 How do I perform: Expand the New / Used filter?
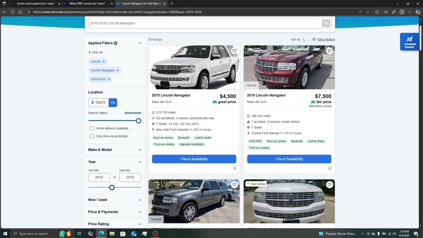pos(140,200)
